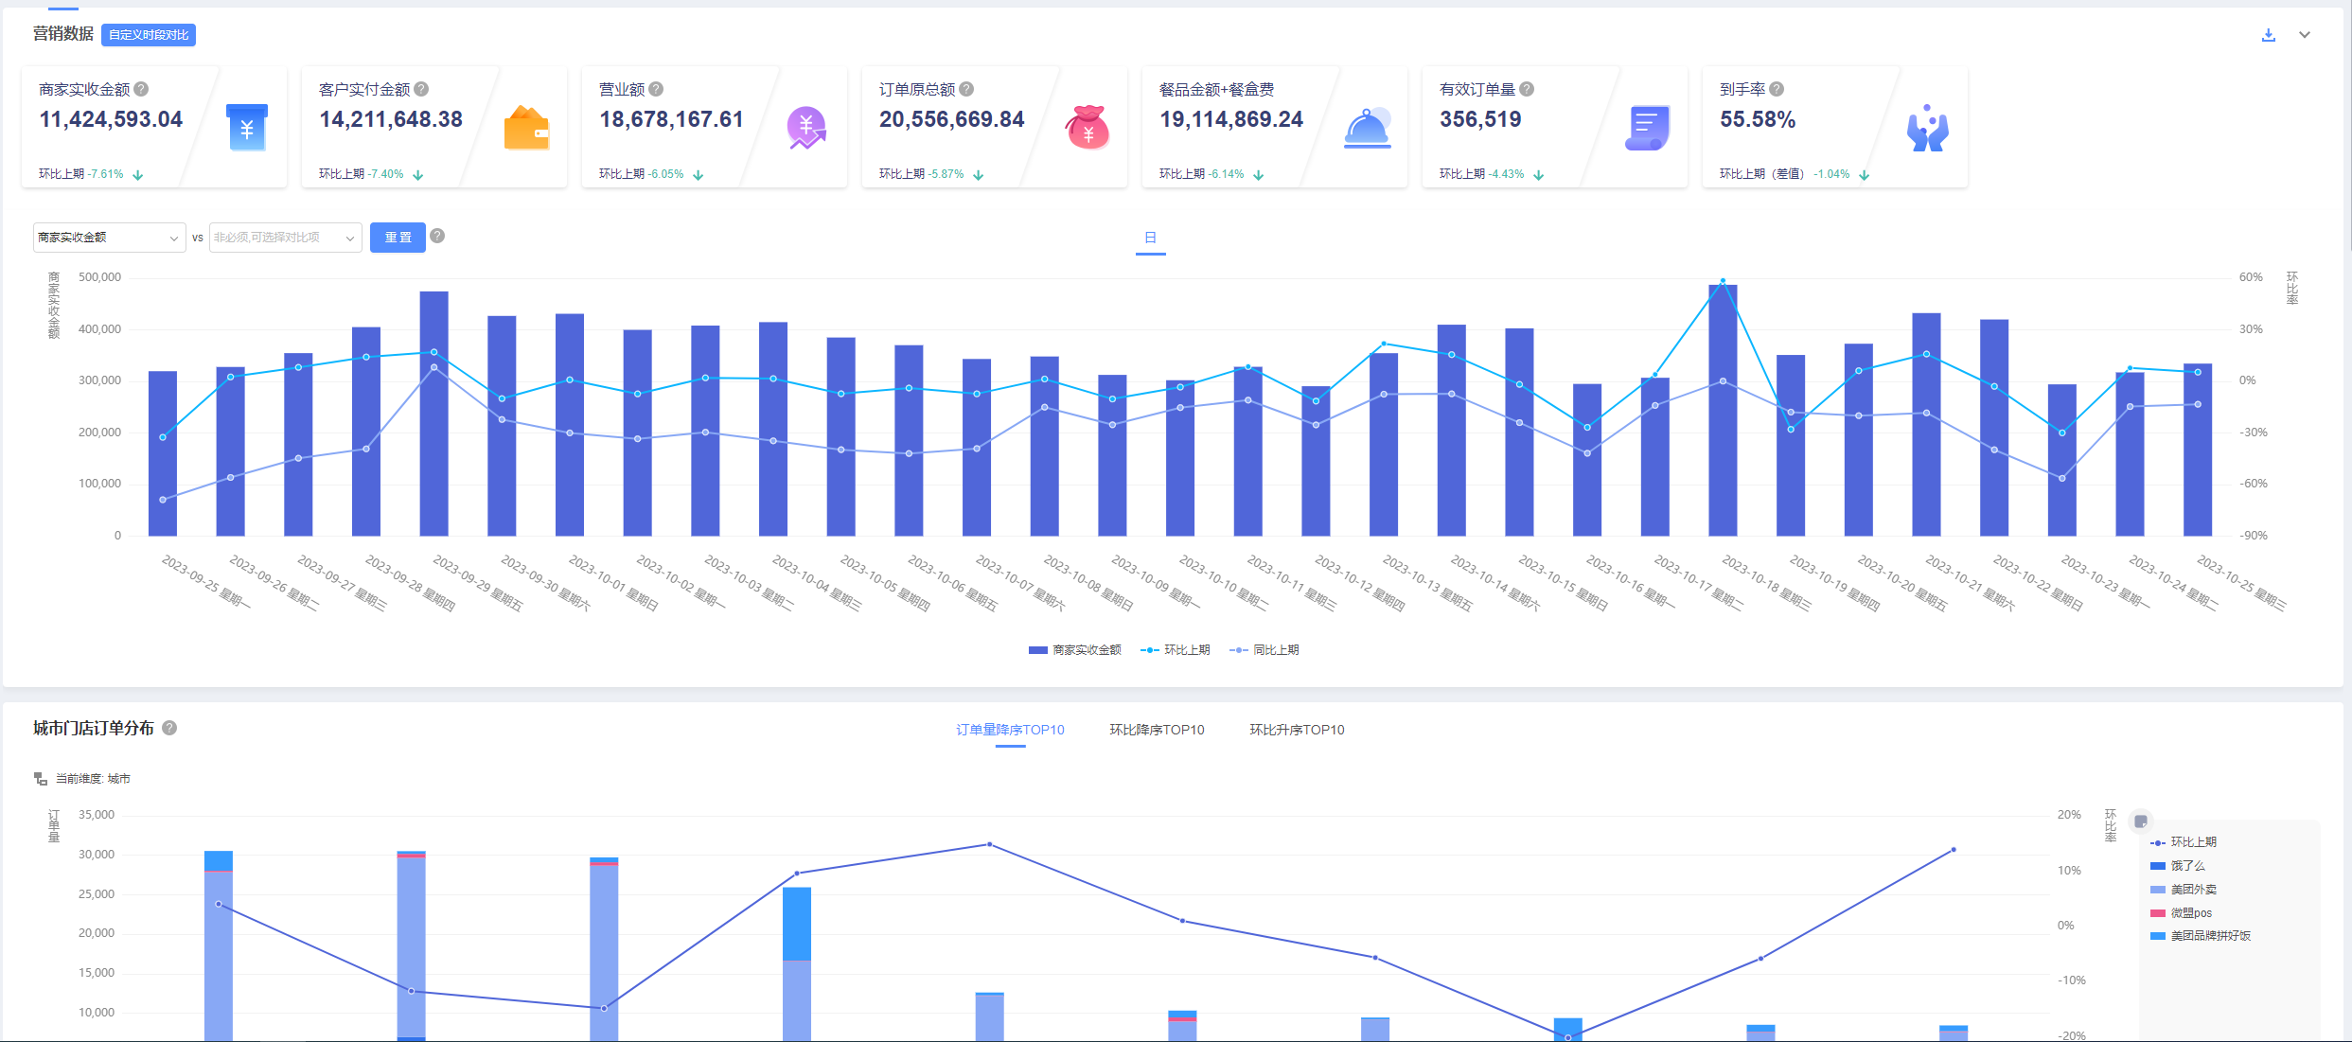Open the 非必须,可选择对比项 comparison dropdown

285,238
